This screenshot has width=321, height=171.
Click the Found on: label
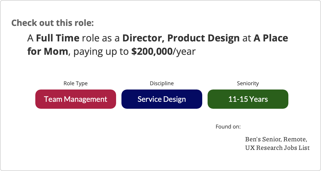[x=228, y=126]
